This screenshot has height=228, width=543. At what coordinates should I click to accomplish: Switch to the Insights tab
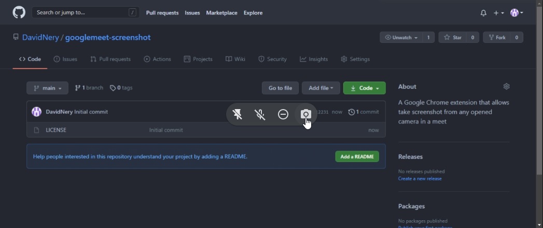314,59
